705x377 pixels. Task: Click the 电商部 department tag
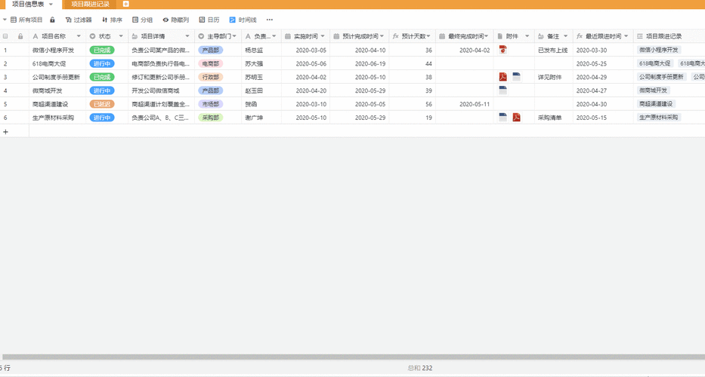210,64
